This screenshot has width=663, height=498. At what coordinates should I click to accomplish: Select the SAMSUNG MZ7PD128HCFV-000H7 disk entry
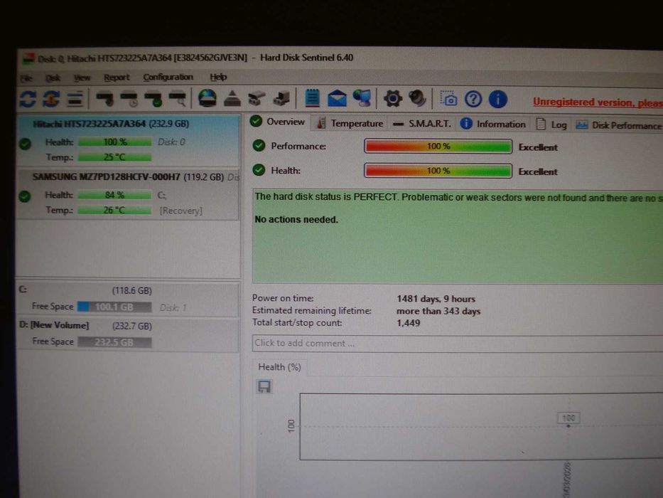[x=128, y=194]
